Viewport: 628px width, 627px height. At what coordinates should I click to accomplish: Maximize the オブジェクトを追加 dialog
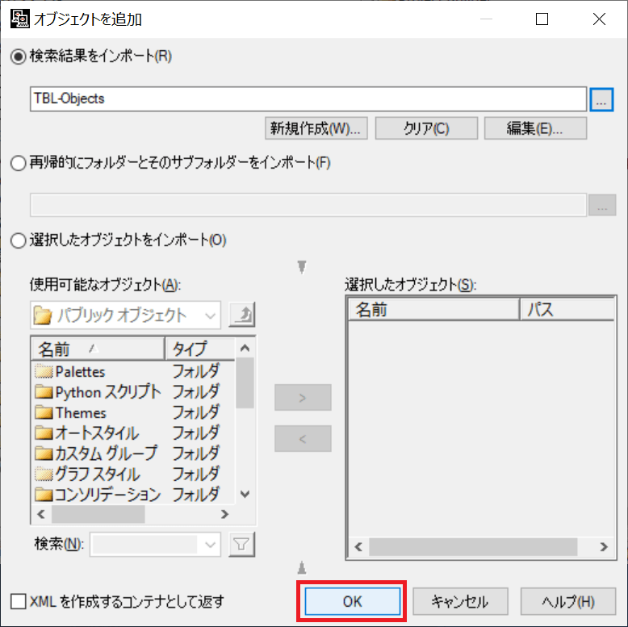tap(542, 19)
